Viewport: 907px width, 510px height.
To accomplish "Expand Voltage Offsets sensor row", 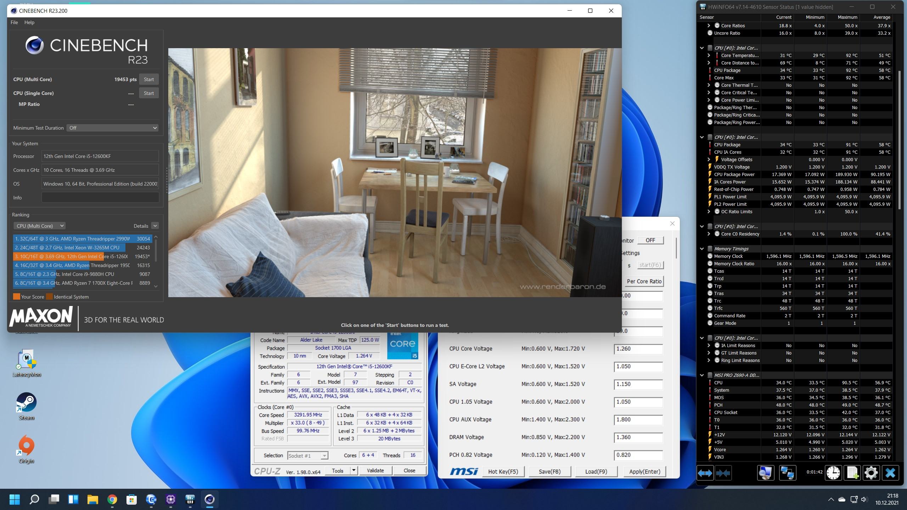I will click(709, 160).
